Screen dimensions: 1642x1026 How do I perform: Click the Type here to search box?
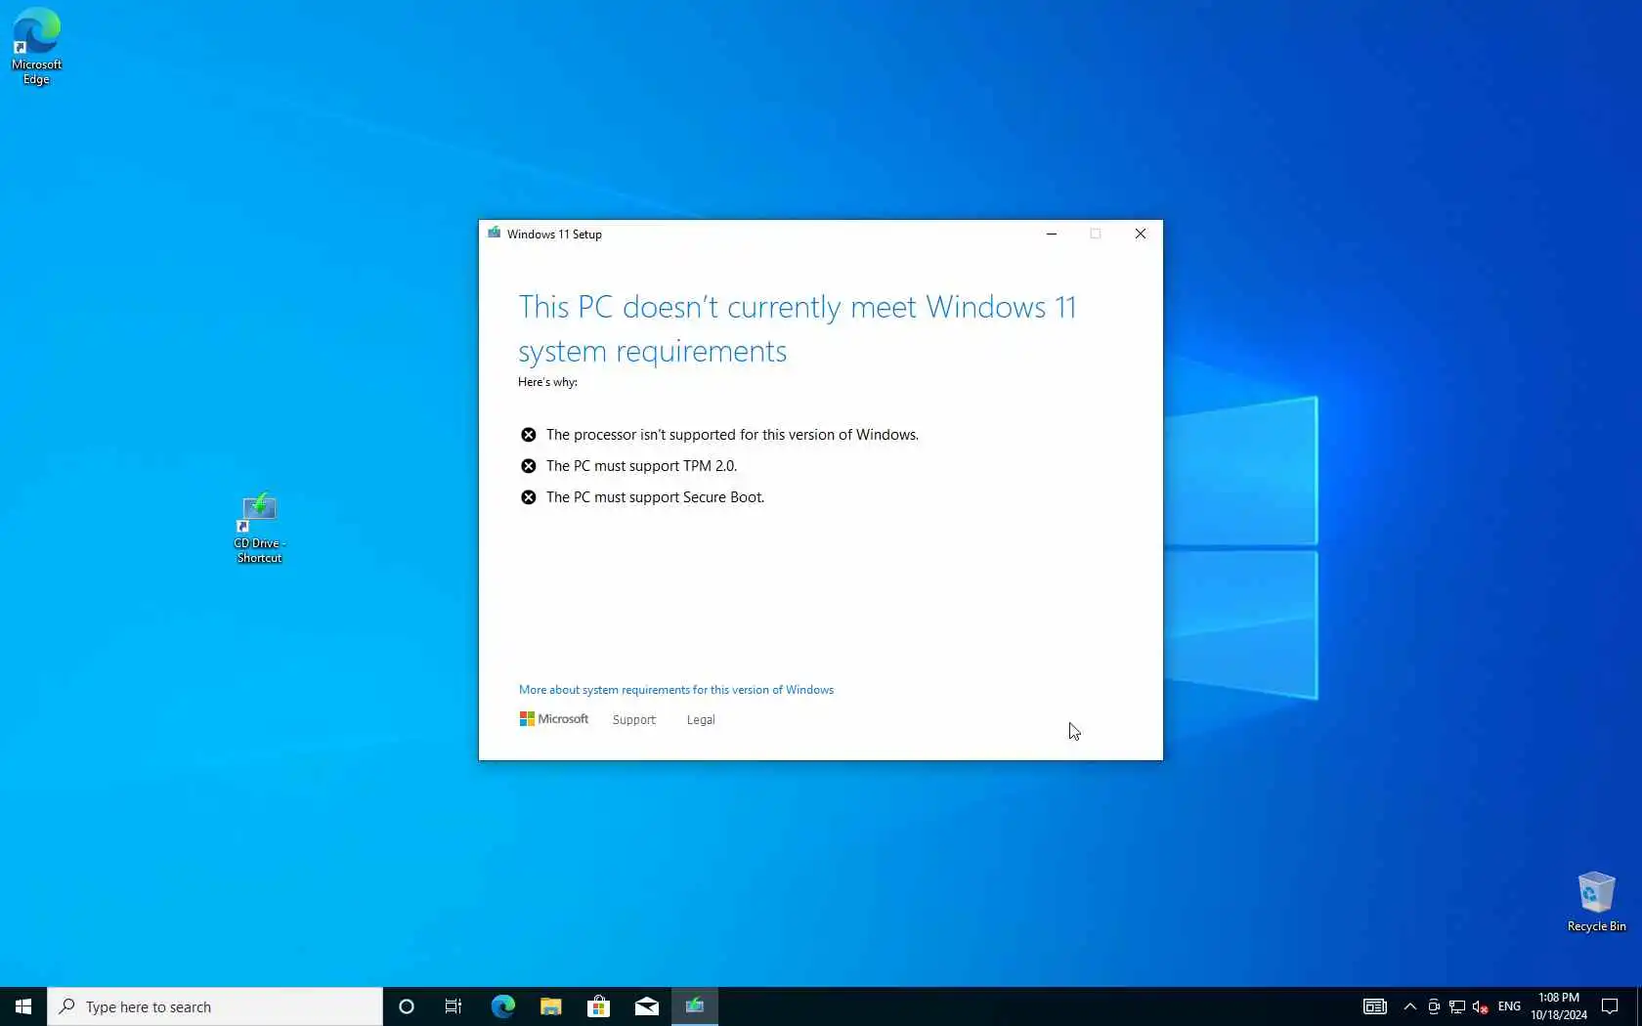point(215,1006)
